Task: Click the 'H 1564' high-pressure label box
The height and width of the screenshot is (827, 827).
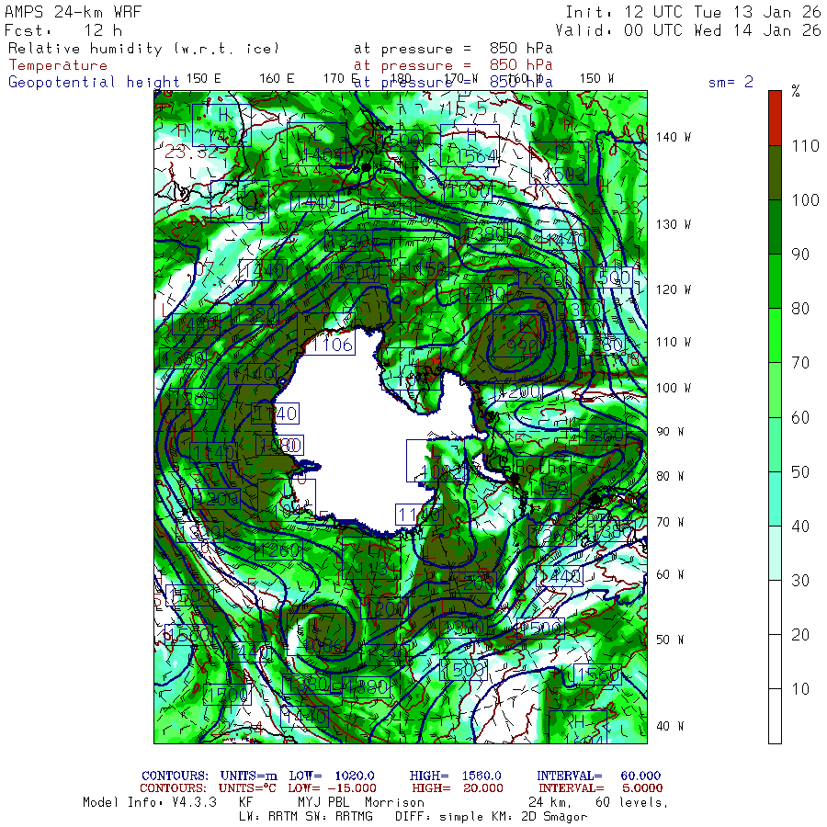Action: [x=470, y=145]
